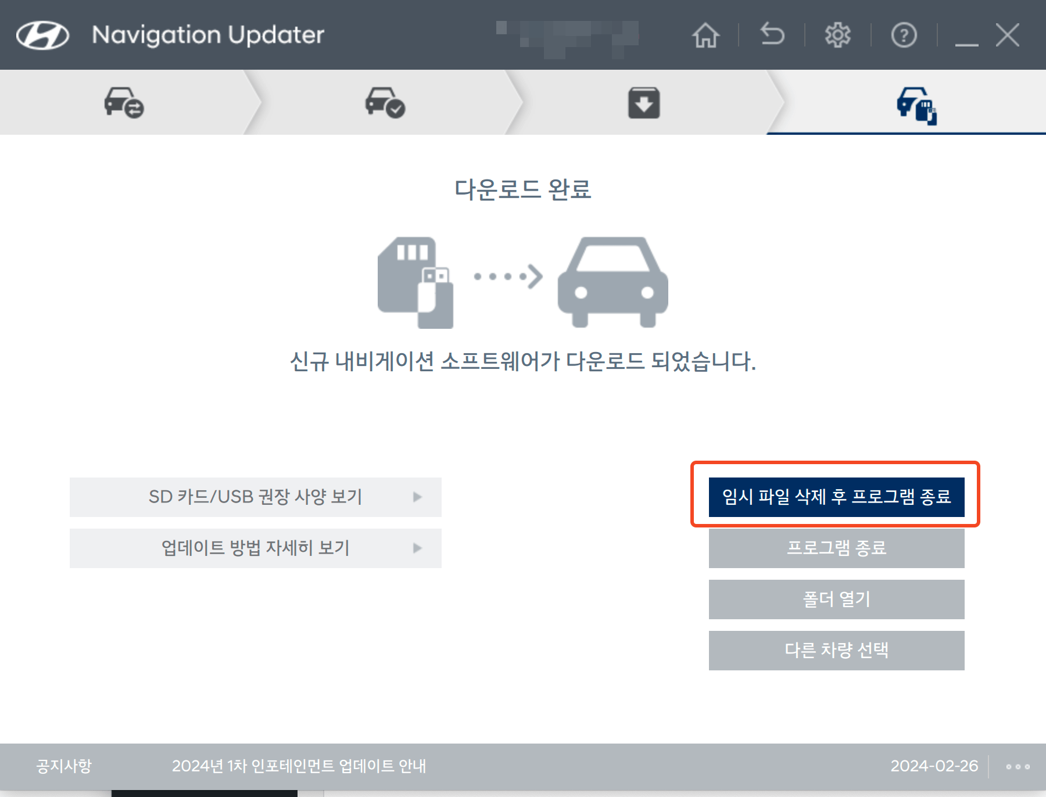The height and width of the screenshot is (797, 1046).
Task: Open settings gear icon
Action: tap(837, 35)
